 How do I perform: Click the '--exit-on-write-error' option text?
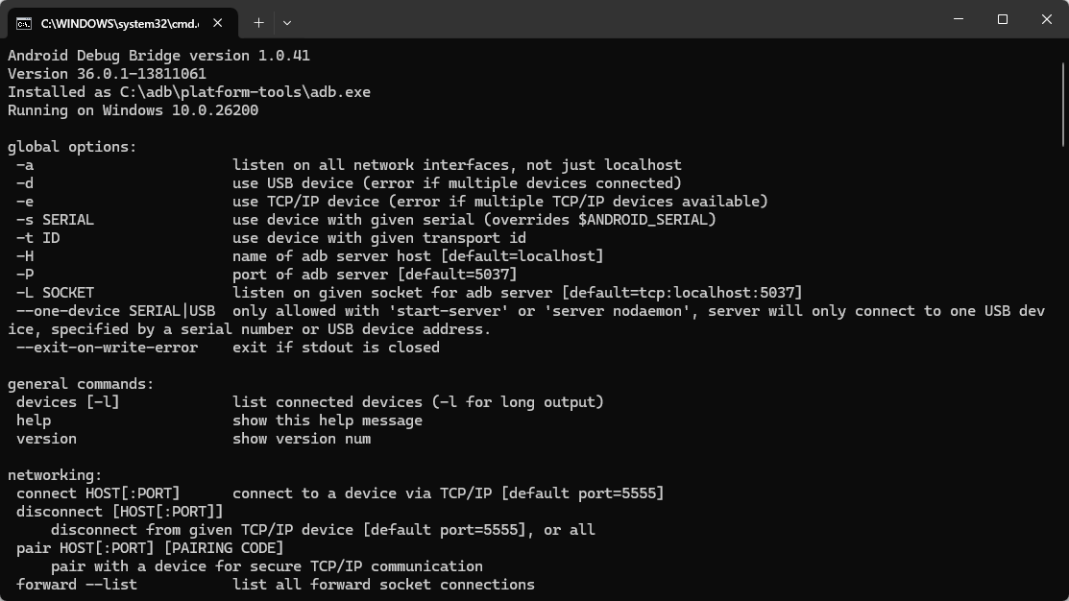coord(107,348)
